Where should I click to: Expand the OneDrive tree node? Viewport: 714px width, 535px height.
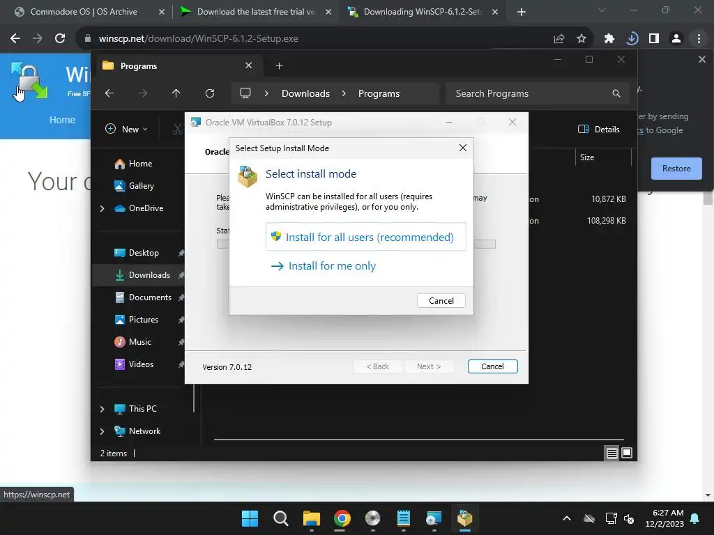coord(102,208)
